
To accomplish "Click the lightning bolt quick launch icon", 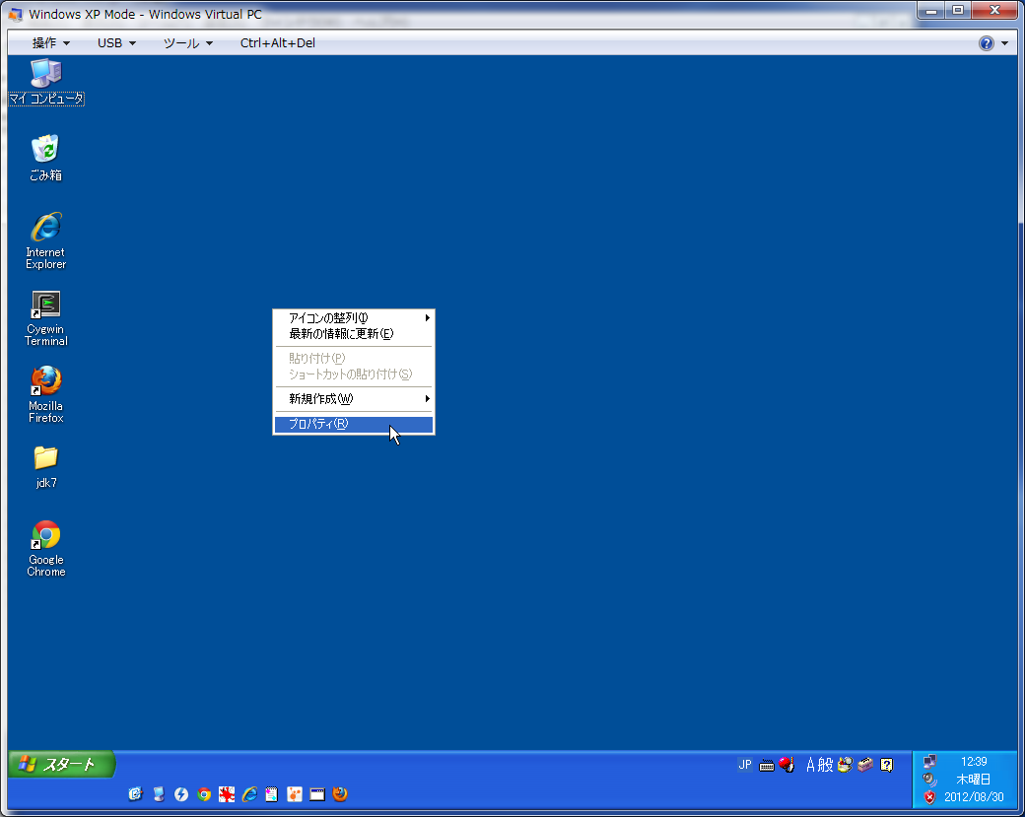I will (x=181, y=794).
